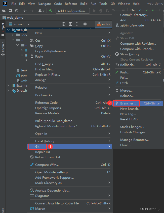Image resolution: width=164 pixels, height=213 pixels.
Task: Click the Forward navigation arrow
Action: pyautogui.click(x=32, y=11)
